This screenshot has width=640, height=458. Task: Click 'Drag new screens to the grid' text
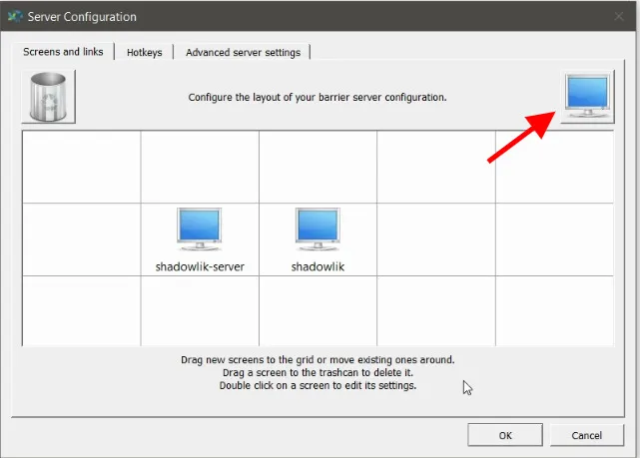click(318, 359)
